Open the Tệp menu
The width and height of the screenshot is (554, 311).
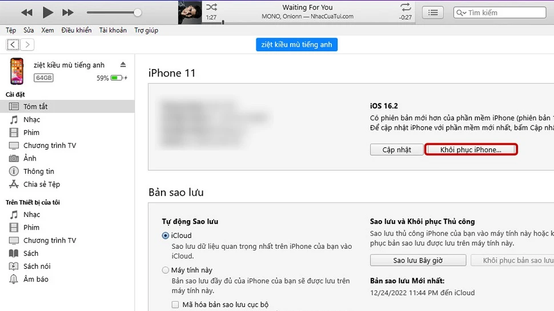(x=11, y=30)
